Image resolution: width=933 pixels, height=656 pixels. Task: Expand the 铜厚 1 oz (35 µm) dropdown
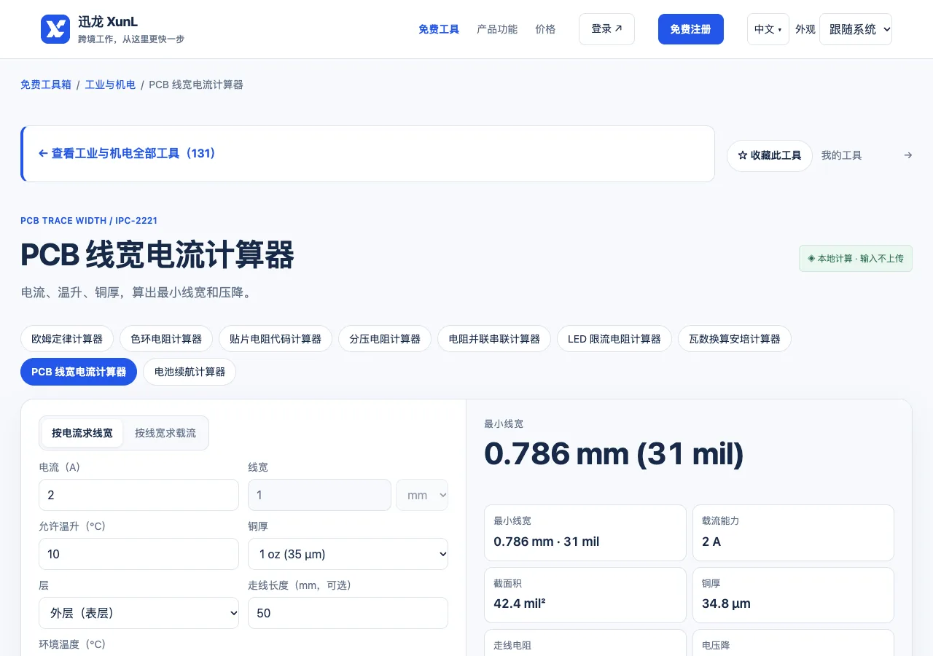348,554
